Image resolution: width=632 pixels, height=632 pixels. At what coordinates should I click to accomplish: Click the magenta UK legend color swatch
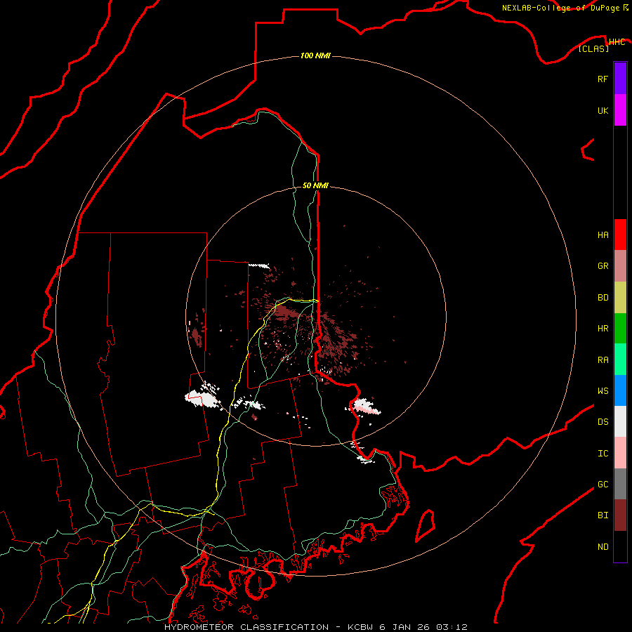[x=620, y=110]
